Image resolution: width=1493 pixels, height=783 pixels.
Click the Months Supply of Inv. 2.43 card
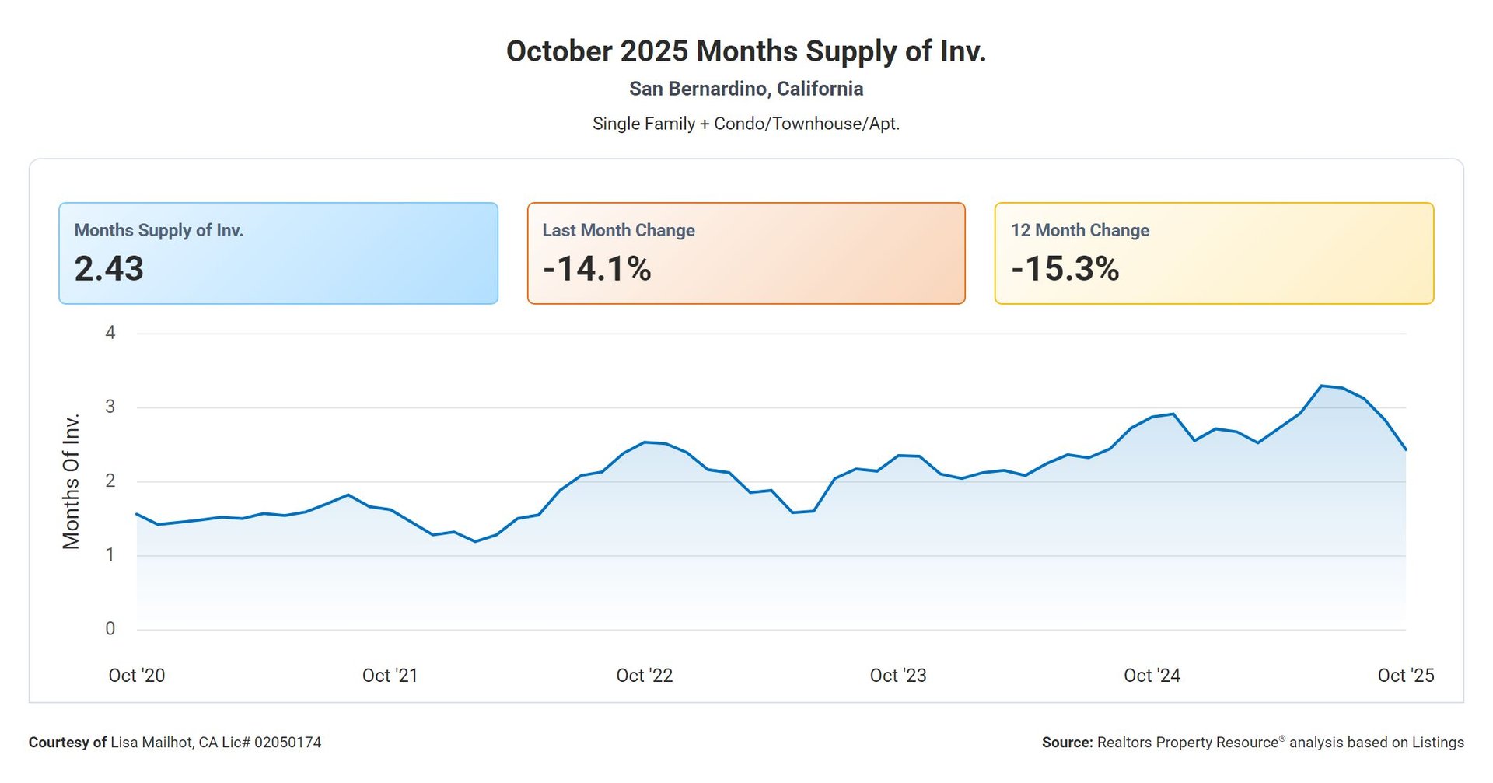(x=278, y=253)
